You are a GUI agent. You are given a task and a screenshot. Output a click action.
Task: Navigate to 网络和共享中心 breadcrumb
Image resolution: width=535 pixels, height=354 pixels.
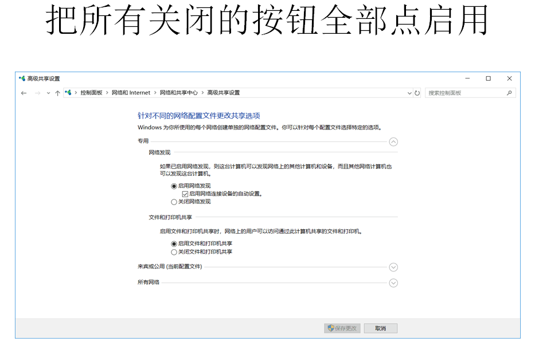[178, 93]
